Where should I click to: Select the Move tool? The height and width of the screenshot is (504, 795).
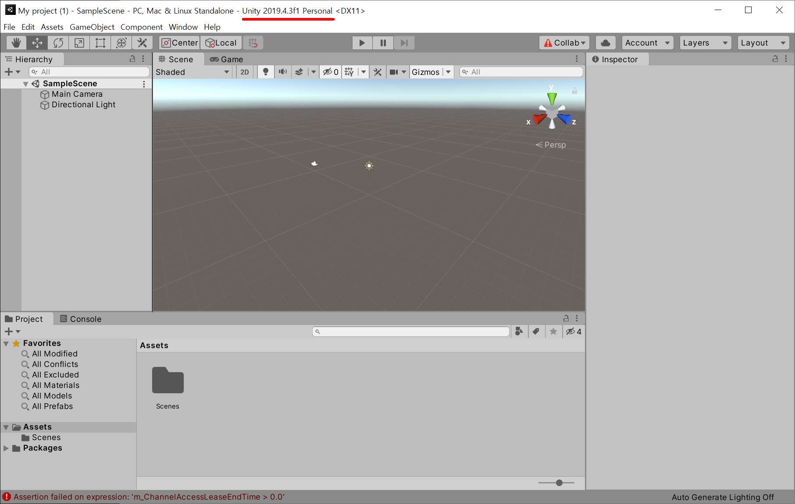[x=37, y=43]
